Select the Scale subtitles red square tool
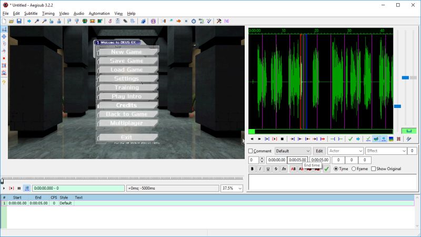This screenshot has height=237, width=421. pos(4,58)
